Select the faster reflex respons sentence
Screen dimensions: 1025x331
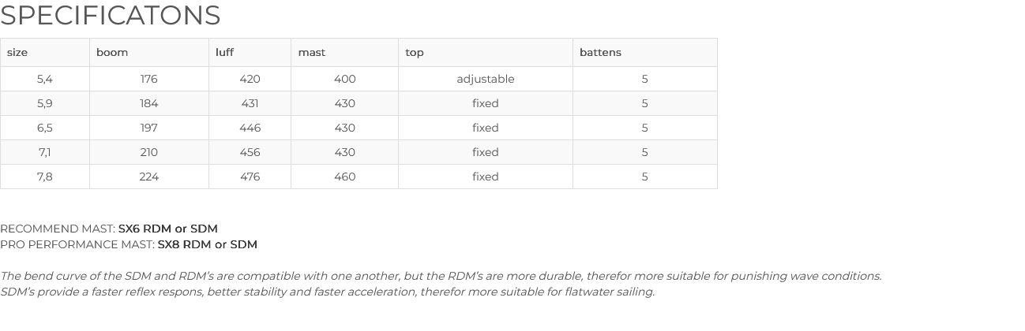328,292
